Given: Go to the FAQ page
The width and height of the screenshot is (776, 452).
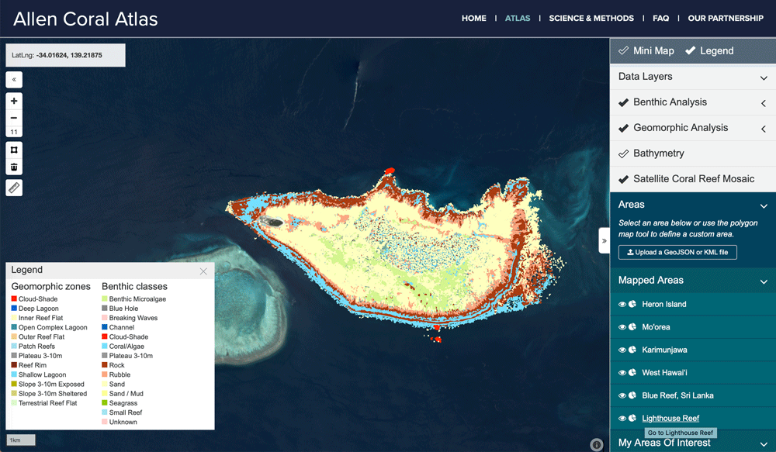Looking at the screenshot, I should pyautogui.click(x=660, y=19).
